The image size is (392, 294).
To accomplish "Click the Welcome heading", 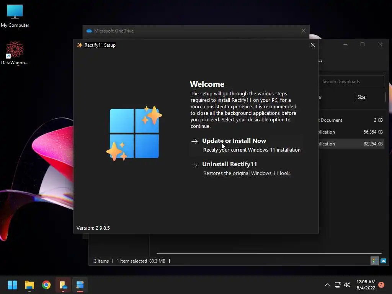I will tap(207, 84).
